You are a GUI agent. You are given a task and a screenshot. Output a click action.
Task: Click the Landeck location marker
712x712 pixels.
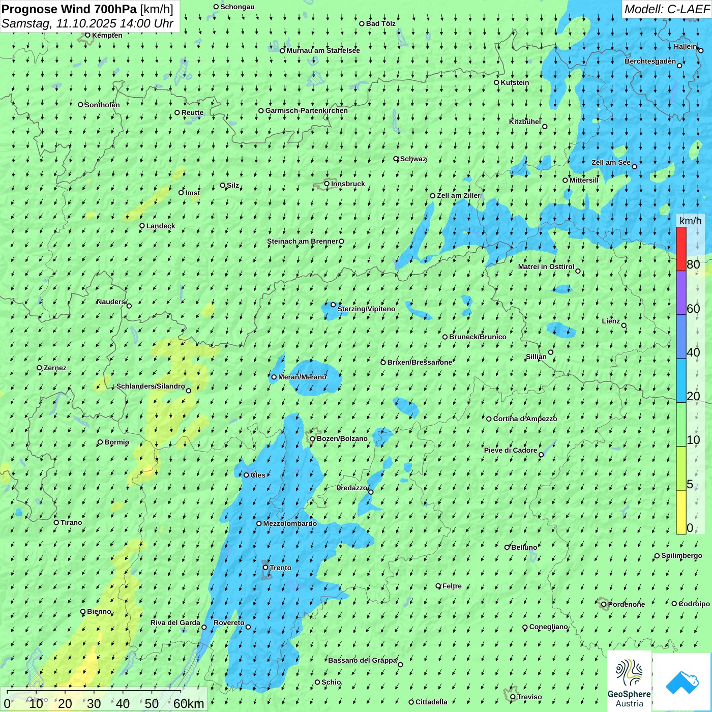[x=142, y=226]
